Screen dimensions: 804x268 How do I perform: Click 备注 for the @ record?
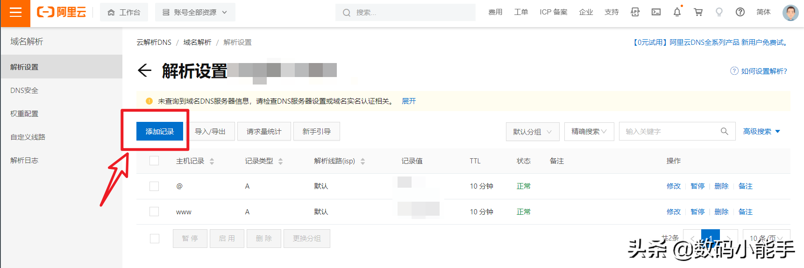pyautogui.click(x=746, y=186)
